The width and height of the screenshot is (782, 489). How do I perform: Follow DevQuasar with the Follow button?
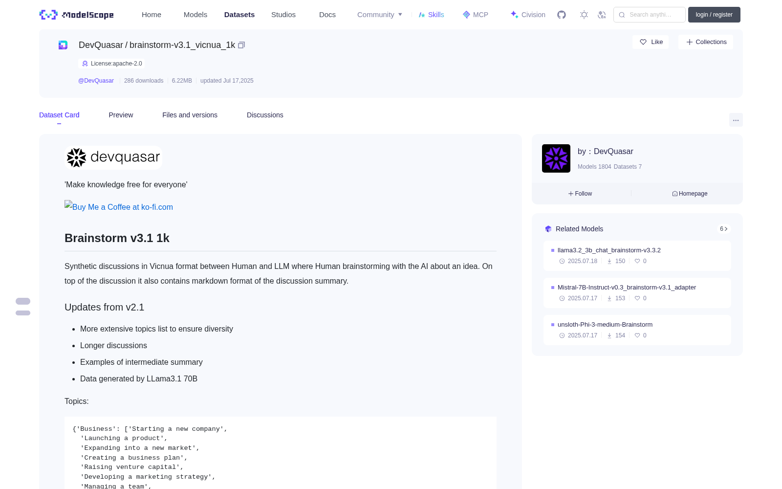pyautogui.click(x=580, y=194)
